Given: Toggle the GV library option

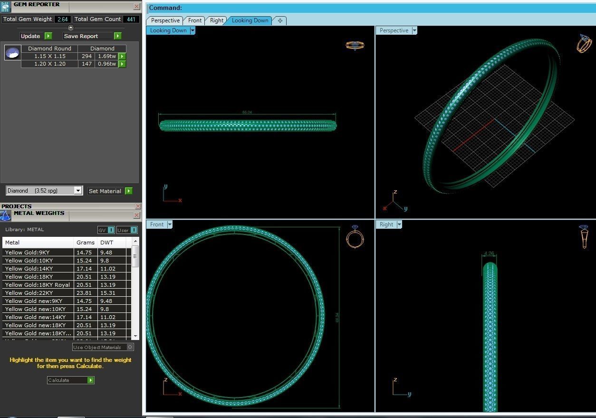Looking at the screenshot, I should click(x=106, y=230).
